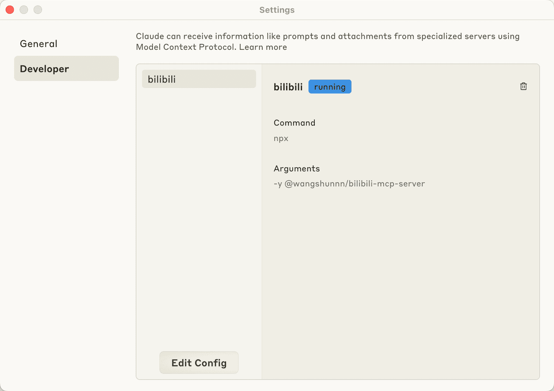The height and width of the screenshot is (391, 554).
Task: Close the Settings window with red button
Action: (10, 10)
